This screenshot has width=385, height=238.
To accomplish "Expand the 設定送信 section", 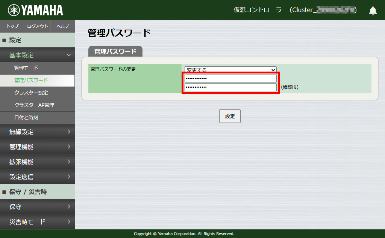I will [x=38, y=177].
